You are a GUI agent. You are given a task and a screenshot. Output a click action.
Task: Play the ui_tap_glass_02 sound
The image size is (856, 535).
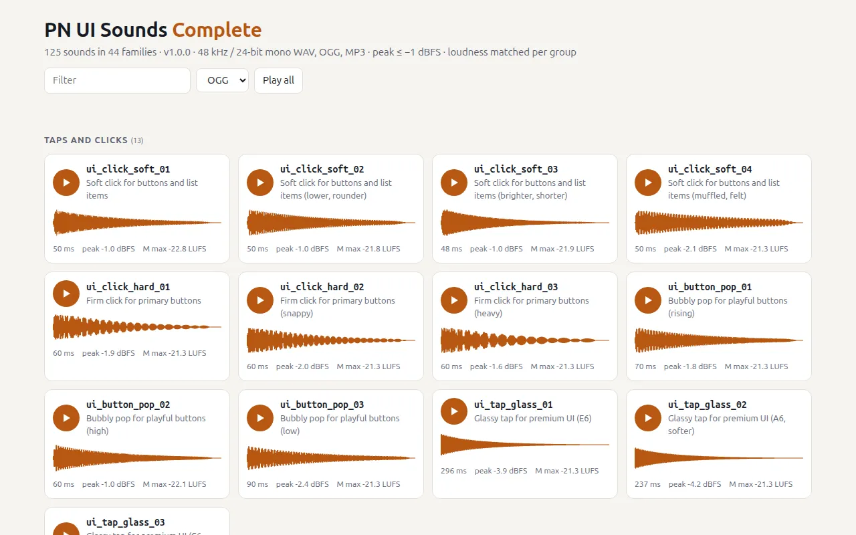648,418
